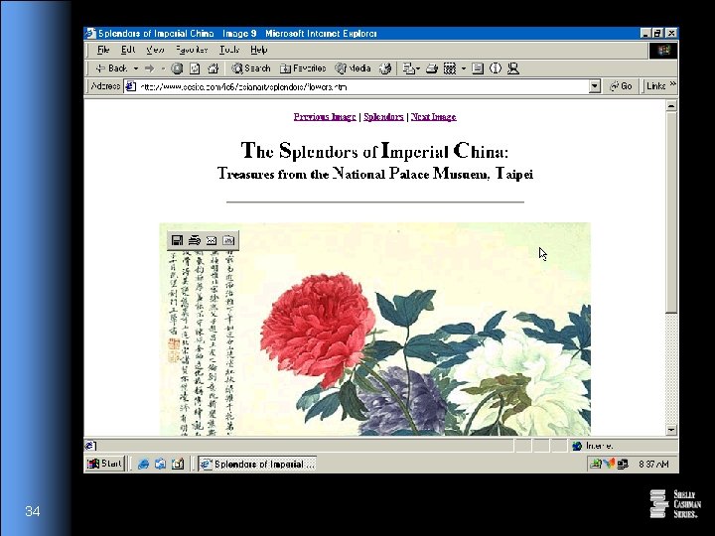Click the Messenger toolbar icon

[x=513, y=68]
